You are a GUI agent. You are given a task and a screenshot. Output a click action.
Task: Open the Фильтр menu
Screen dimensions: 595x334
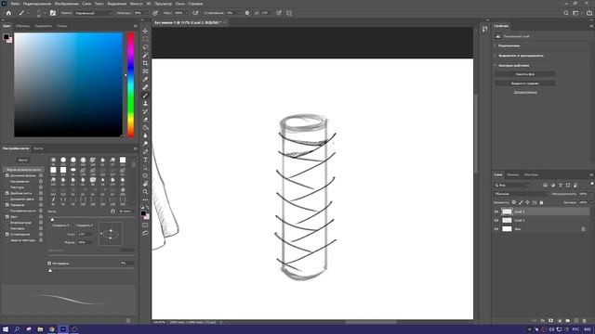(137, 4)
